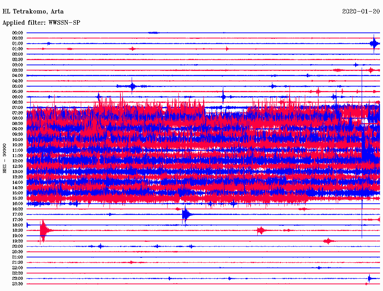Screen dimensions: 383x291
Task: Click the 07:00 time label
Action: click(18, 108)
